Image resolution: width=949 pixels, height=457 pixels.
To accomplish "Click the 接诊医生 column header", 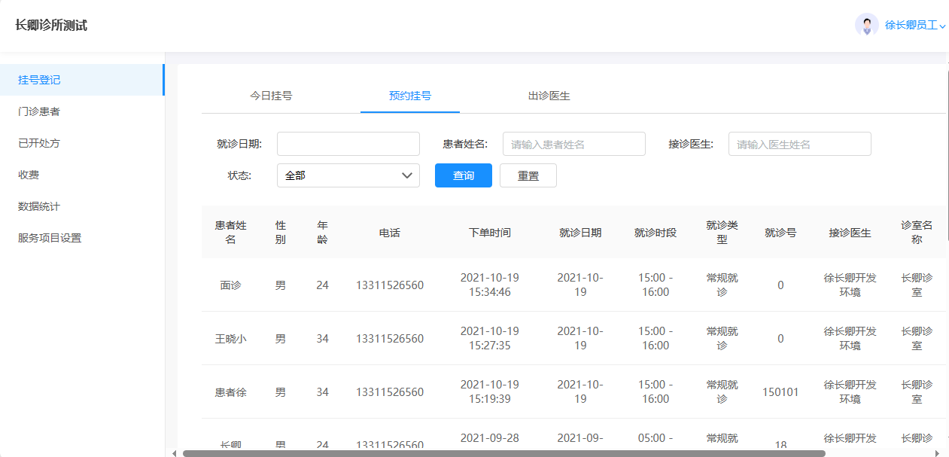I will point(850,233).
